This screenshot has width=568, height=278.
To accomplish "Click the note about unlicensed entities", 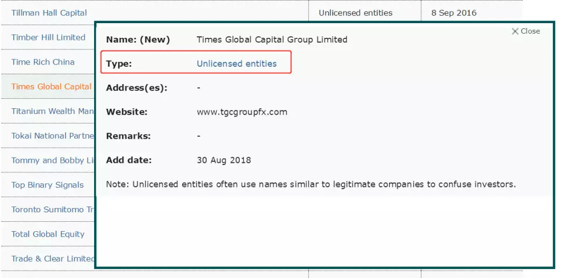I will [x=311, y=184].
